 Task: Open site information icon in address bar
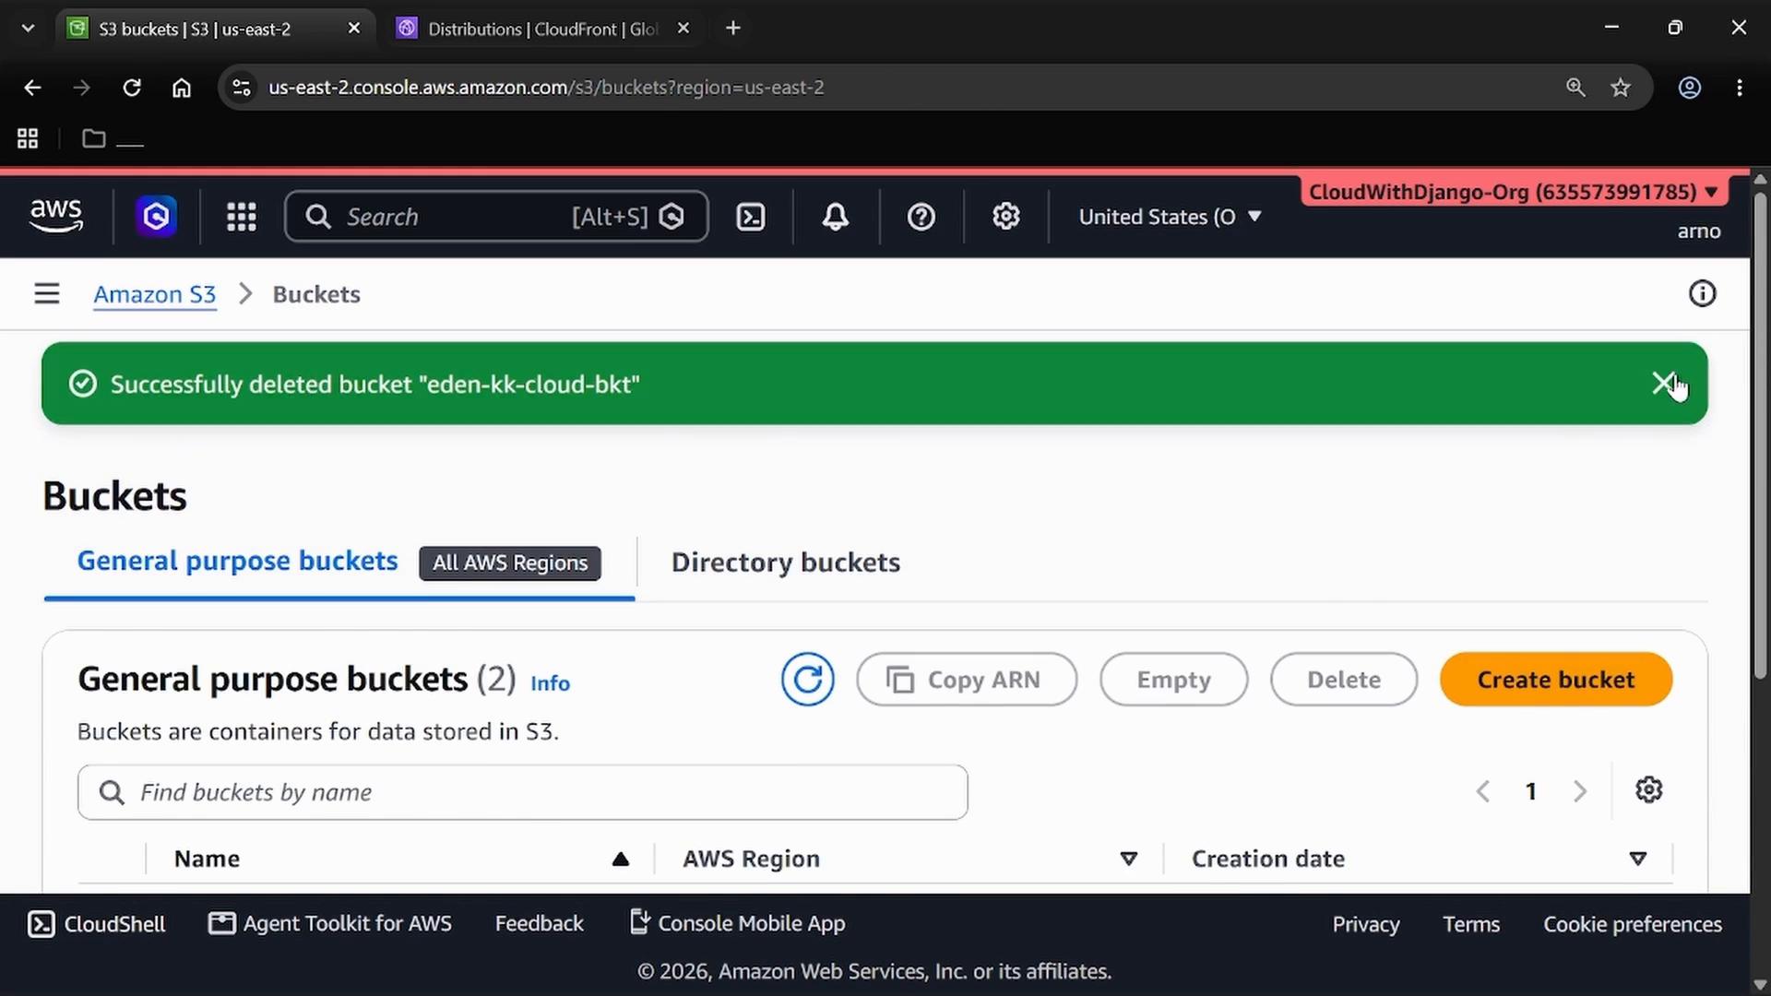pyautogui.click(x=242, y=88)
